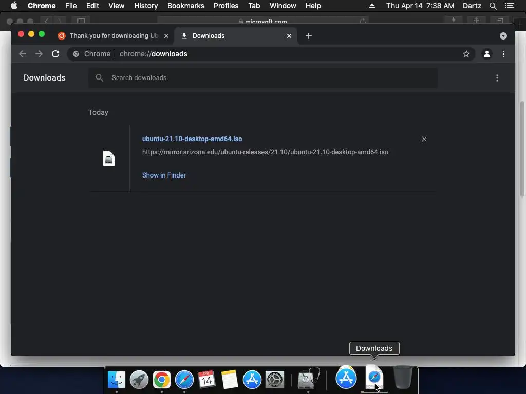The image size is (526, 394).
Task: Open Finder from the Dock
Action: 117,380
